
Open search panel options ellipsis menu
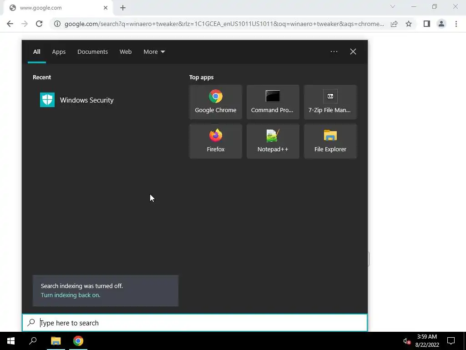[x=334, y=51]
